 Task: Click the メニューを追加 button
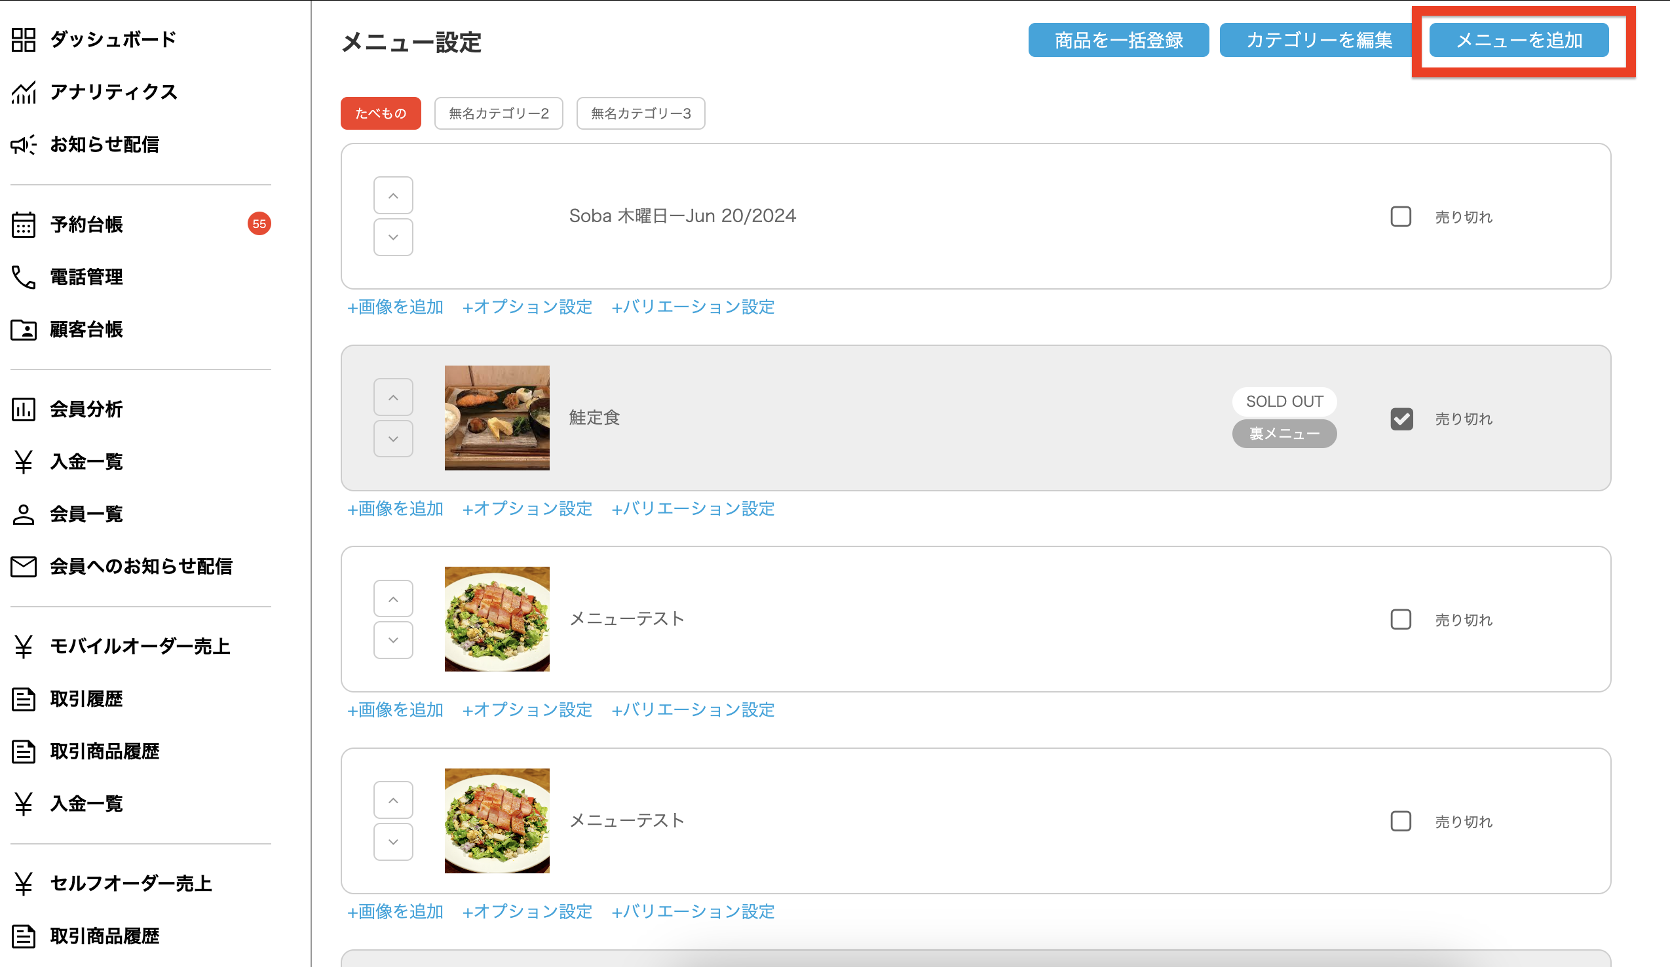[1518, 41]
